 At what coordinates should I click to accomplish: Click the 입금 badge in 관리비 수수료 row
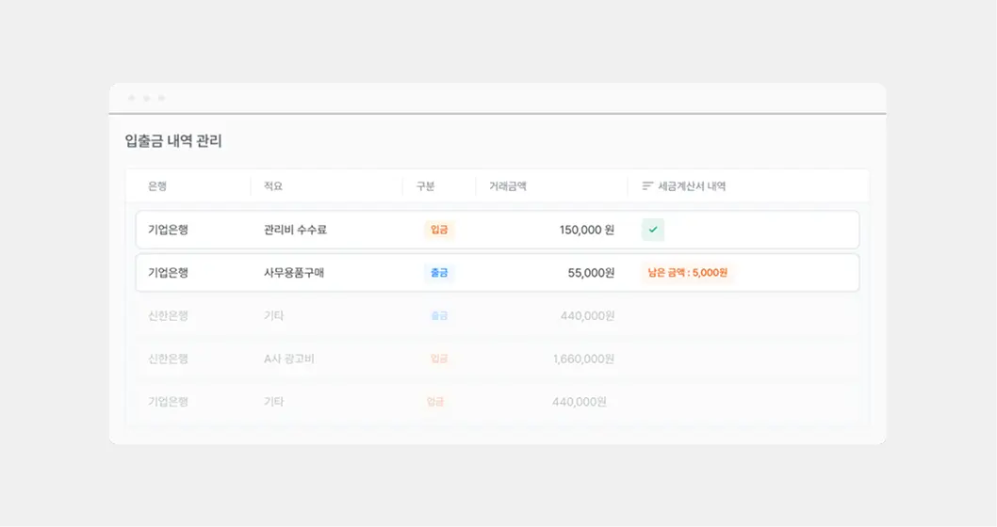(x=439, y=230)
